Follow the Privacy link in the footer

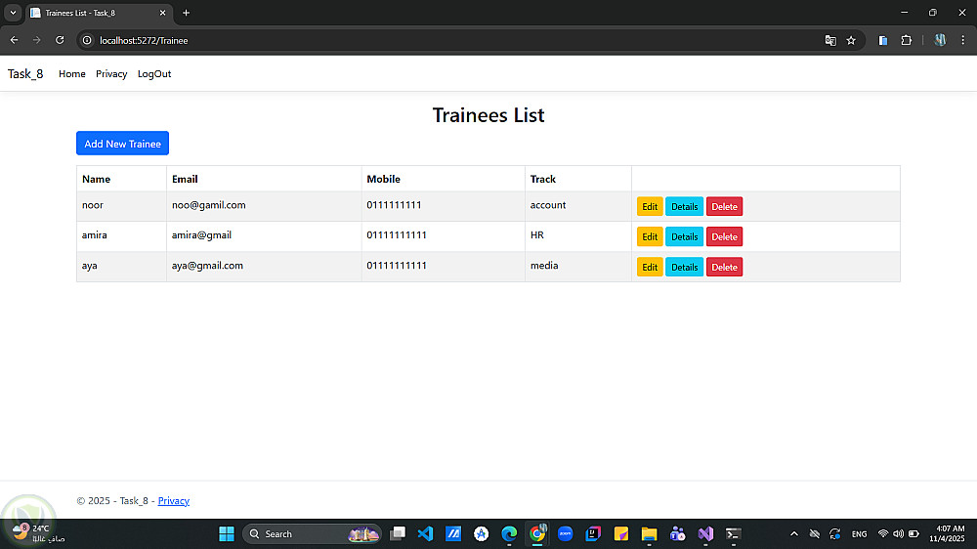pos(173,500)
